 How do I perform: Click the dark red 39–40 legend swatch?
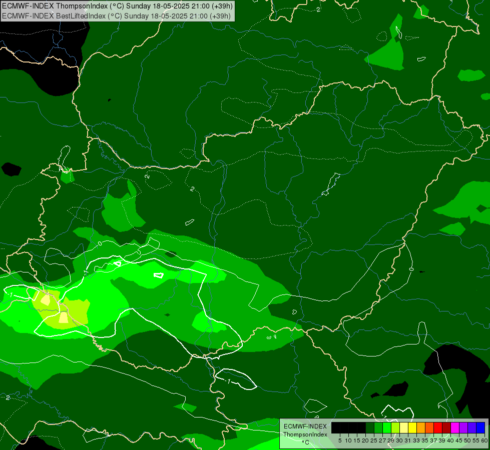click(x=446, y=427)
